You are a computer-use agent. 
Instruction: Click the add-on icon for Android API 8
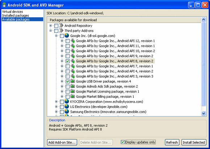[73, 61]
